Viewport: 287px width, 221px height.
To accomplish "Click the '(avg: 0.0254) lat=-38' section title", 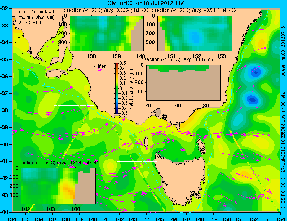I will (126, 10).
